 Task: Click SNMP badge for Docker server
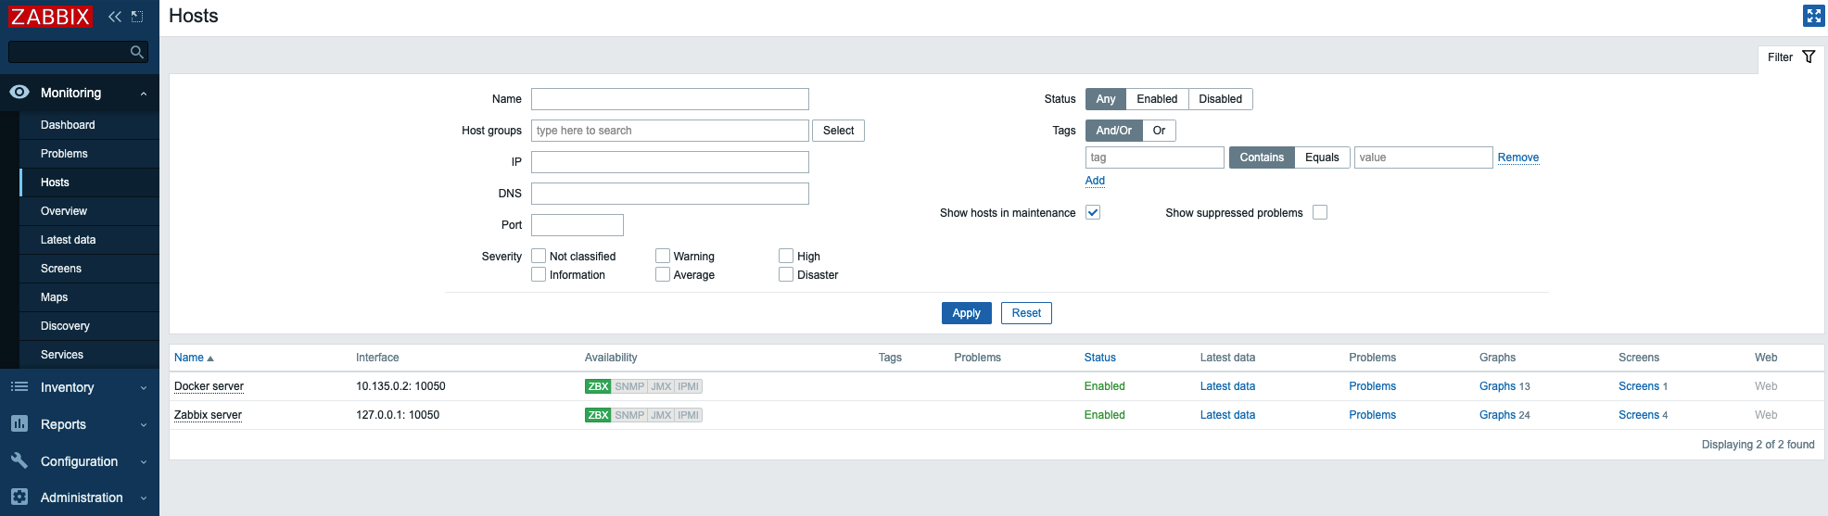[x=629, y=386]
